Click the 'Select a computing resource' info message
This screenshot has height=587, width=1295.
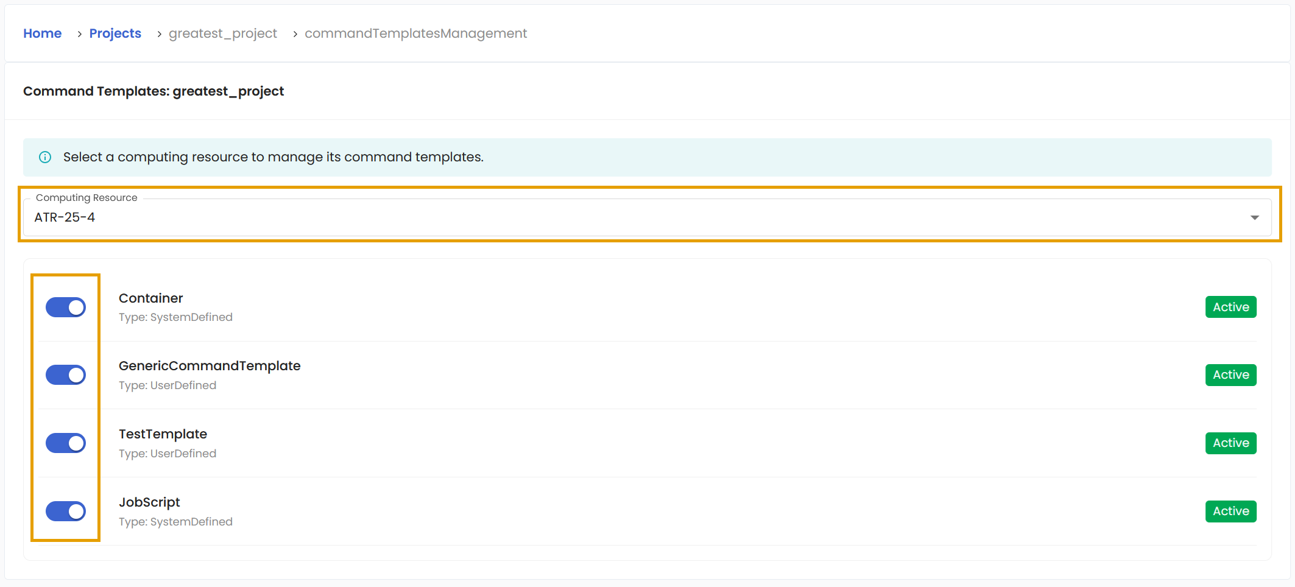273,157
